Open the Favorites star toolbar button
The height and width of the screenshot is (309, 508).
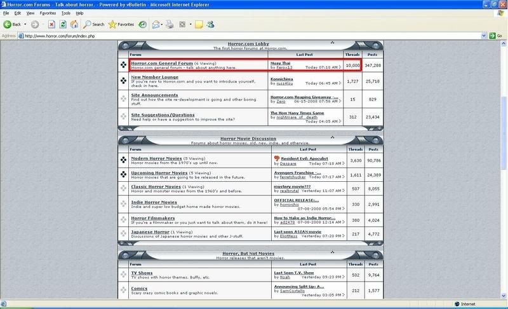[121, 24]
